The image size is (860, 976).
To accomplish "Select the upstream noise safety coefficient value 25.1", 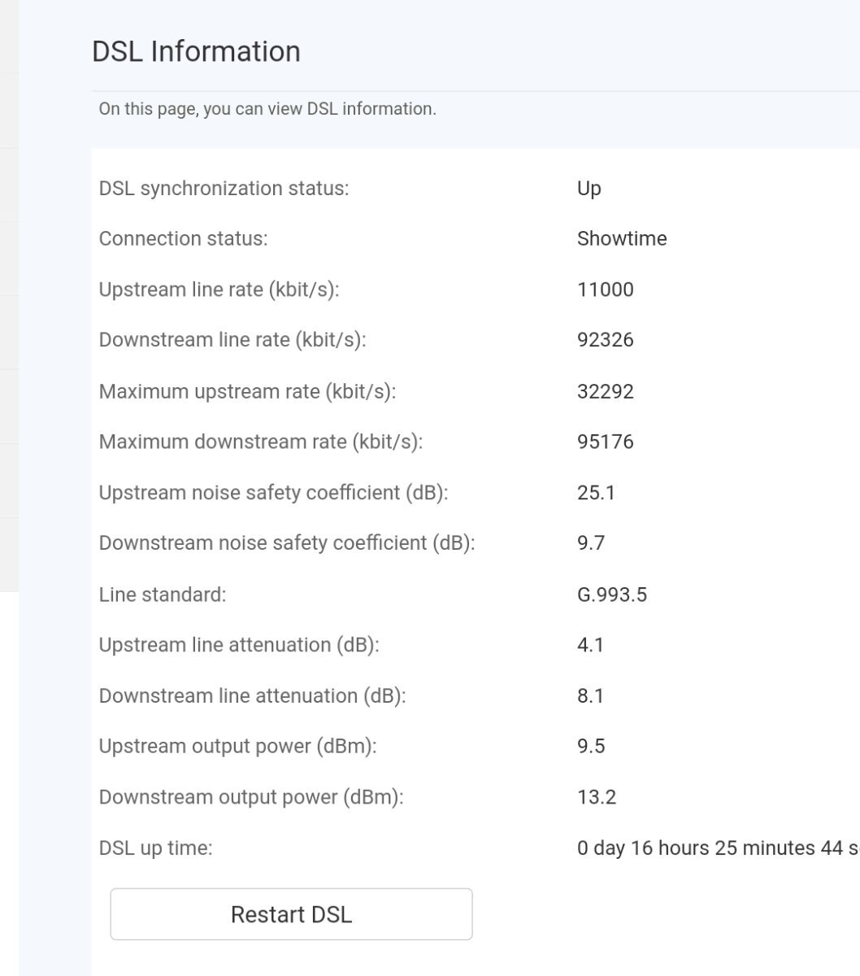I will pyautogui.click(x=596, y=492).
